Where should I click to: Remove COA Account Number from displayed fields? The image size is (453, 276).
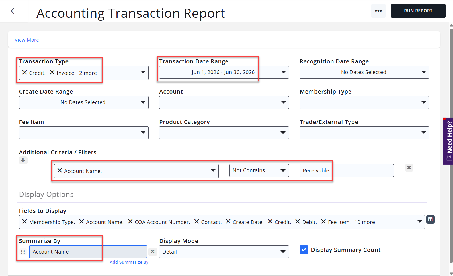coord(130,221)
